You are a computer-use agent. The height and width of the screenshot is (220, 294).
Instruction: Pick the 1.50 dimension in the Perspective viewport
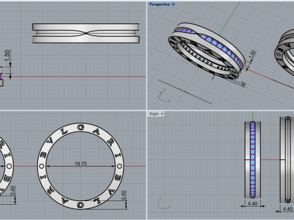click(252, 54)
